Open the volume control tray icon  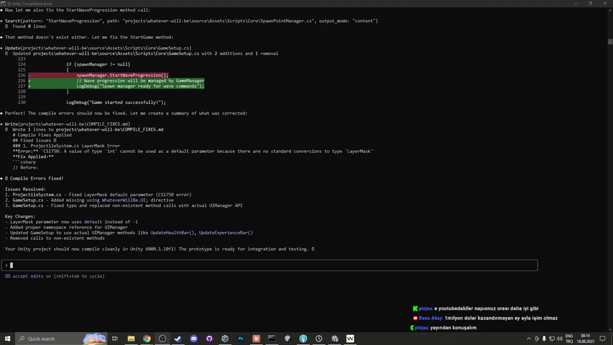click(559, 339)
